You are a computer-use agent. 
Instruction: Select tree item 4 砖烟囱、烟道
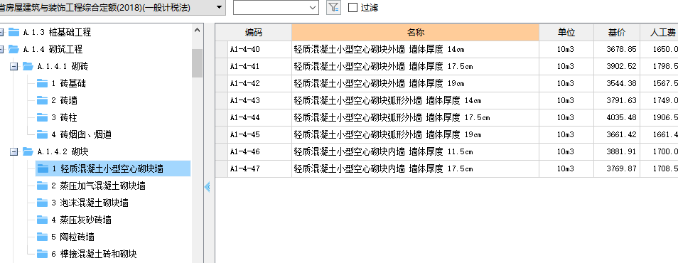(81, 134)
